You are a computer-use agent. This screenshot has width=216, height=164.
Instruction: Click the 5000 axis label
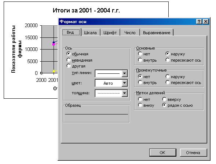coord(32,61)
